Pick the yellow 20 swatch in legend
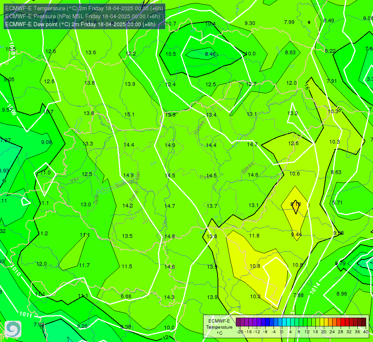The width and height of the screenshot is (373, 342). 322,322
